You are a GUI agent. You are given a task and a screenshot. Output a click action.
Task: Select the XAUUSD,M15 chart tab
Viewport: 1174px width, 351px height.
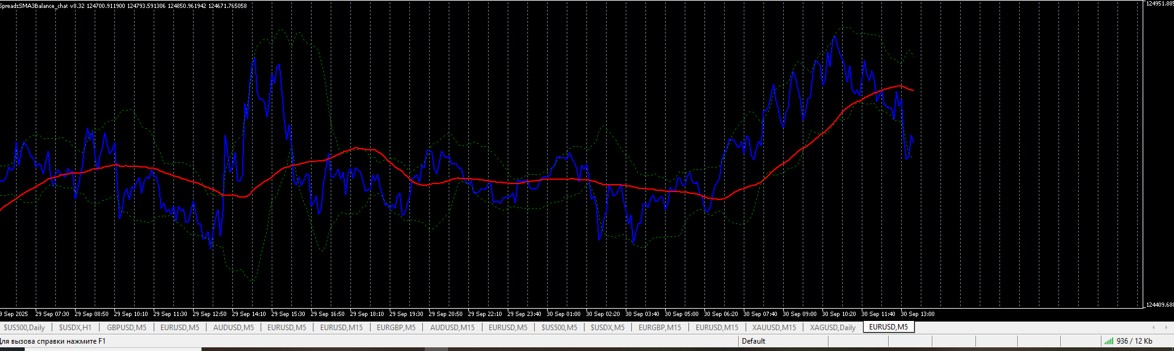pos(774,328)
